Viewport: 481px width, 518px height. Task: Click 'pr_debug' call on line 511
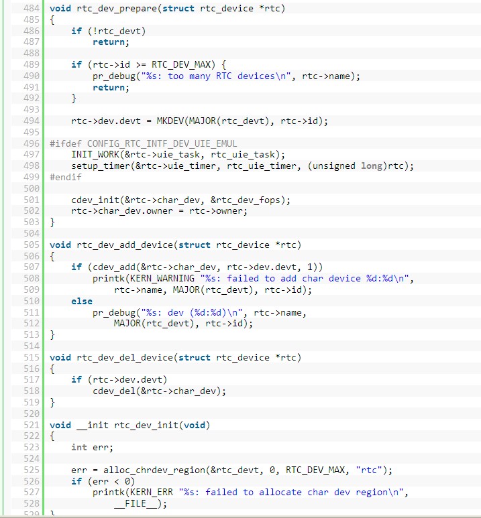114,312
